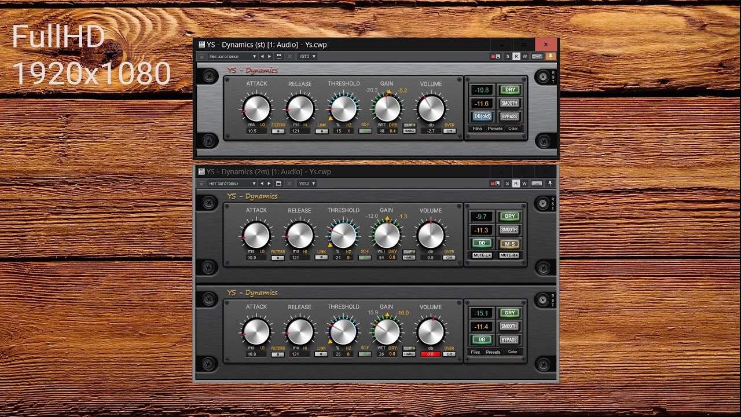741x417 pixels.
Task: Toggle HARD button in (st) plugin
Action: (x=409, y=131)
